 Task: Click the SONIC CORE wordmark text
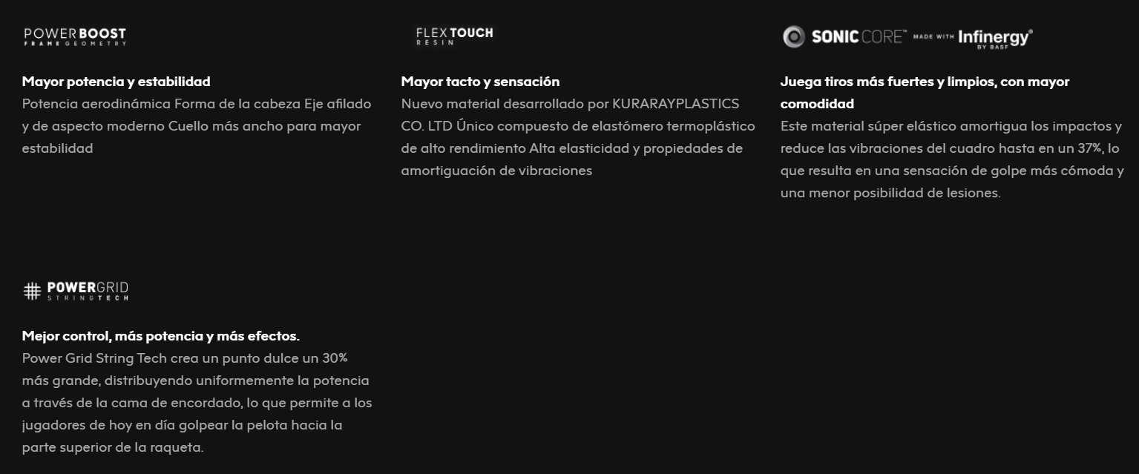coord(859,36)
